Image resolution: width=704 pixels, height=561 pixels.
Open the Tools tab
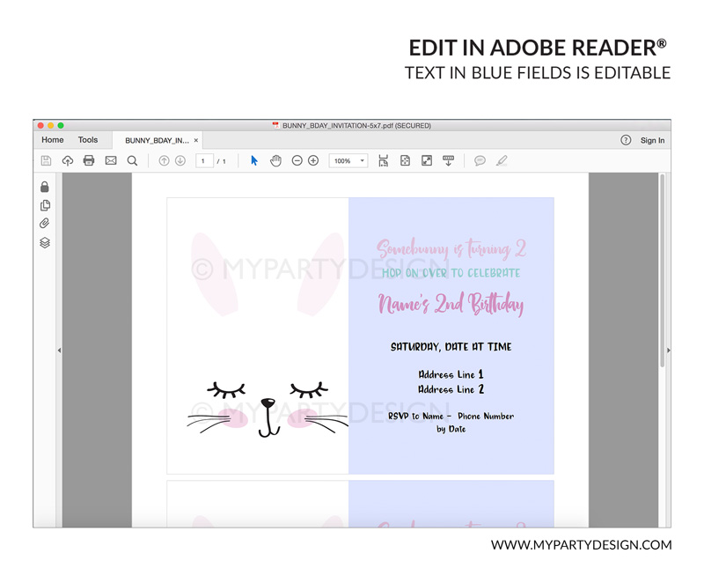pos(88,140)
